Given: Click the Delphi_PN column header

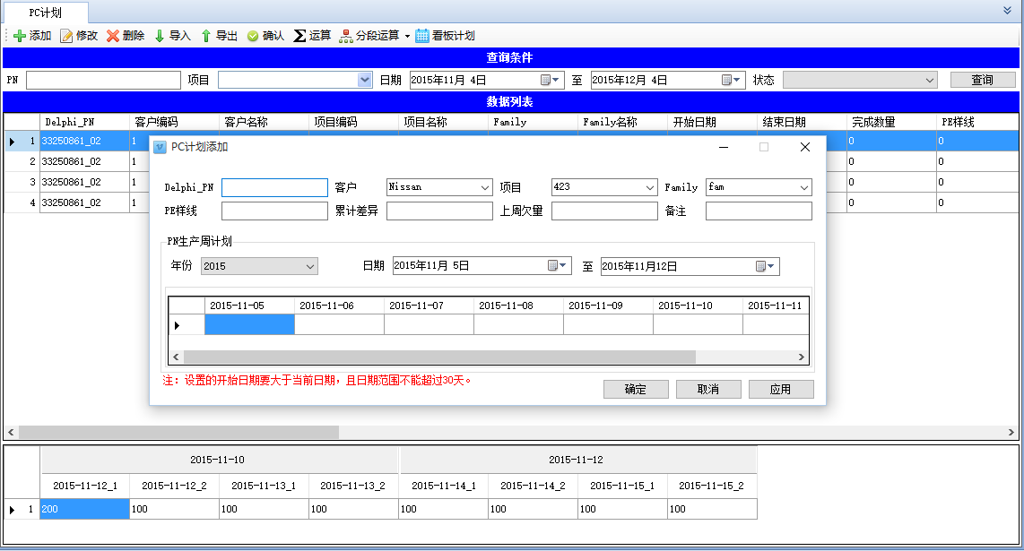Looking at the screenshot, I should click(x=85, y=122).
